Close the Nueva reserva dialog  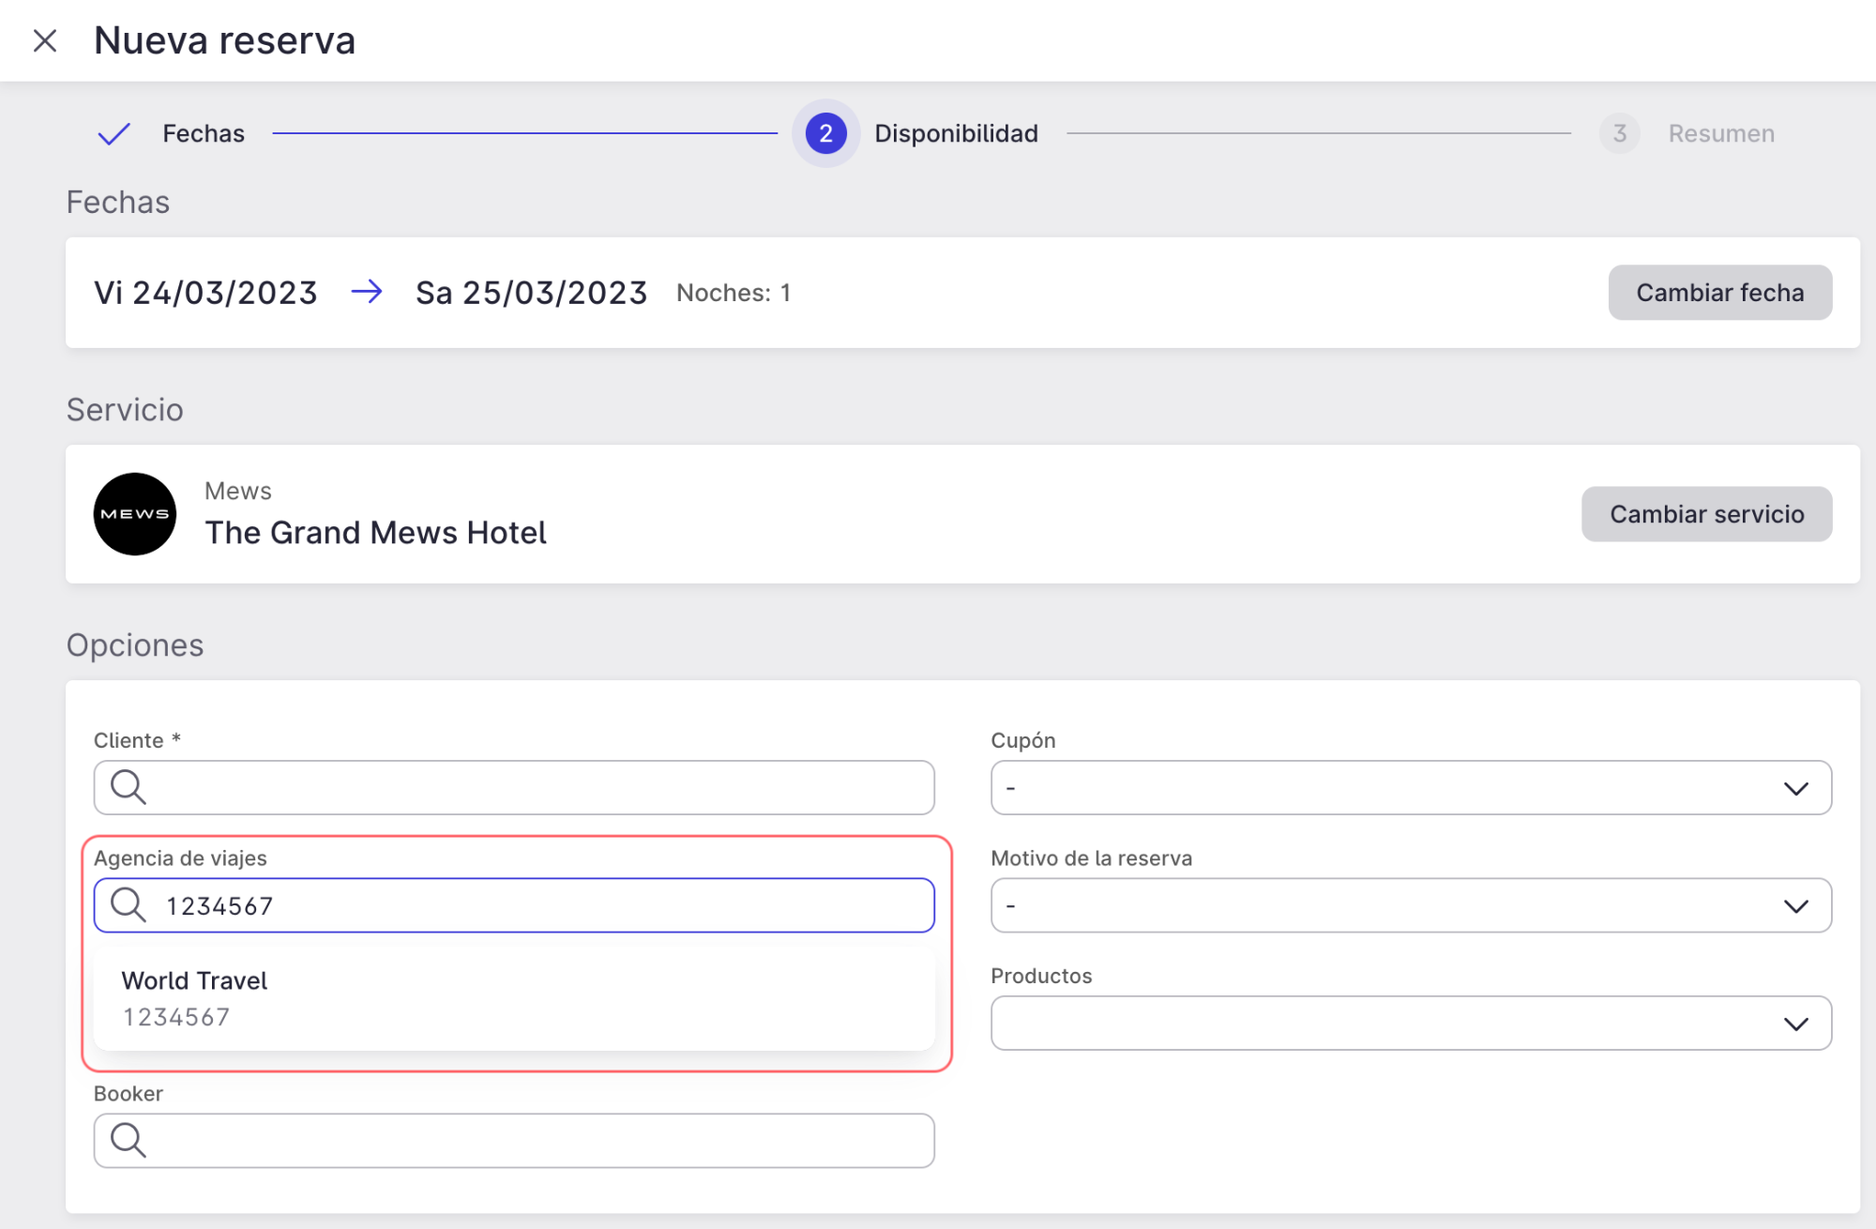coord(45,41)
